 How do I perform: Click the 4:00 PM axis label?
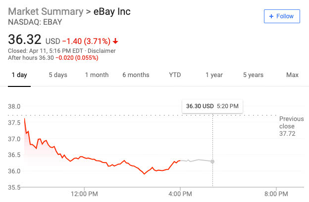click(x=180, y=194)
